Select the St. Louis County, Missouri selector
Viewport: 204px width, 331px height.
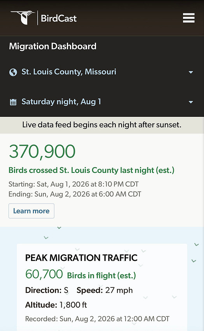(x=102, y=72)
